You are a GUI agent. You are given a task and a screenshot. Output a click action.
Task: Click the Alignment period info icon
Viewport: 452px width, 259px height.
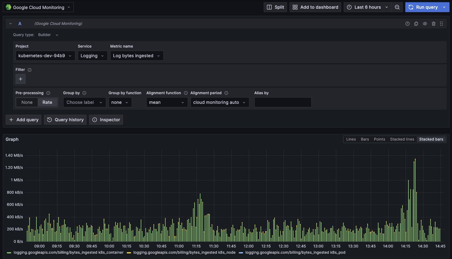(x=226, y=93)
